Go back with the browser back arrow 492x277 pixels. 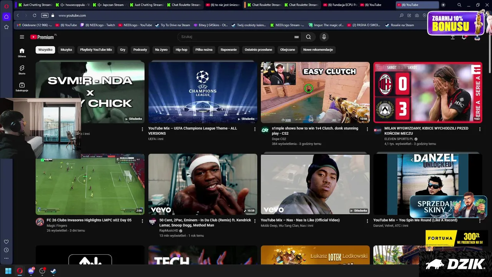pyautogui.click(x=18, y=15)
